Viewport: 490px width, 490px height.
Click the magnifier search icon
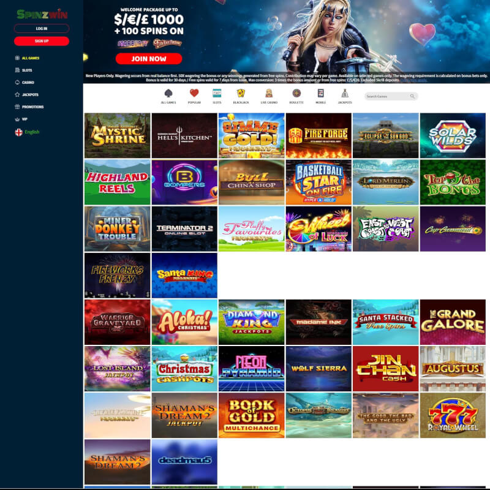413,96
